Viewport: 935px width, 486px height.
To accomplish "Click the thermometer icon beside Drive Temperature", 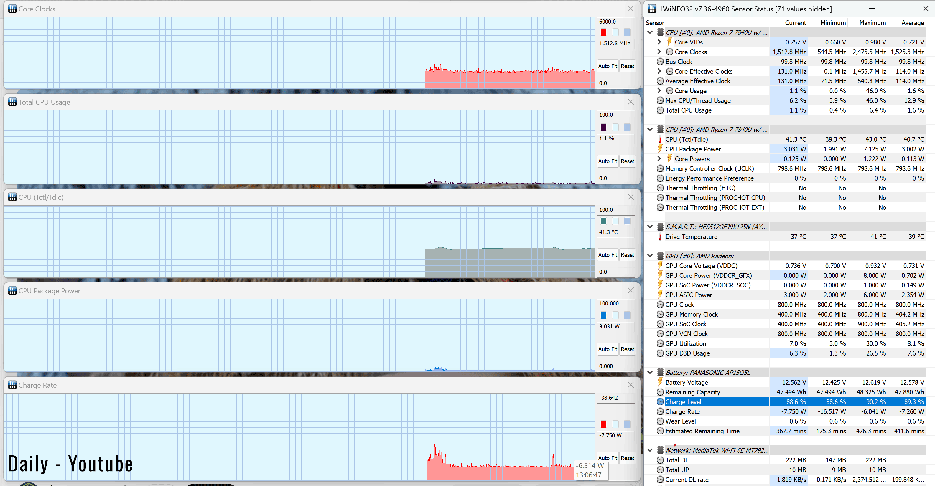I will pos(660,237).
